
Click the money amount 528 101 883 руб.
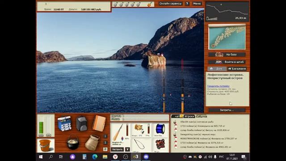click(x=91, y=9)
